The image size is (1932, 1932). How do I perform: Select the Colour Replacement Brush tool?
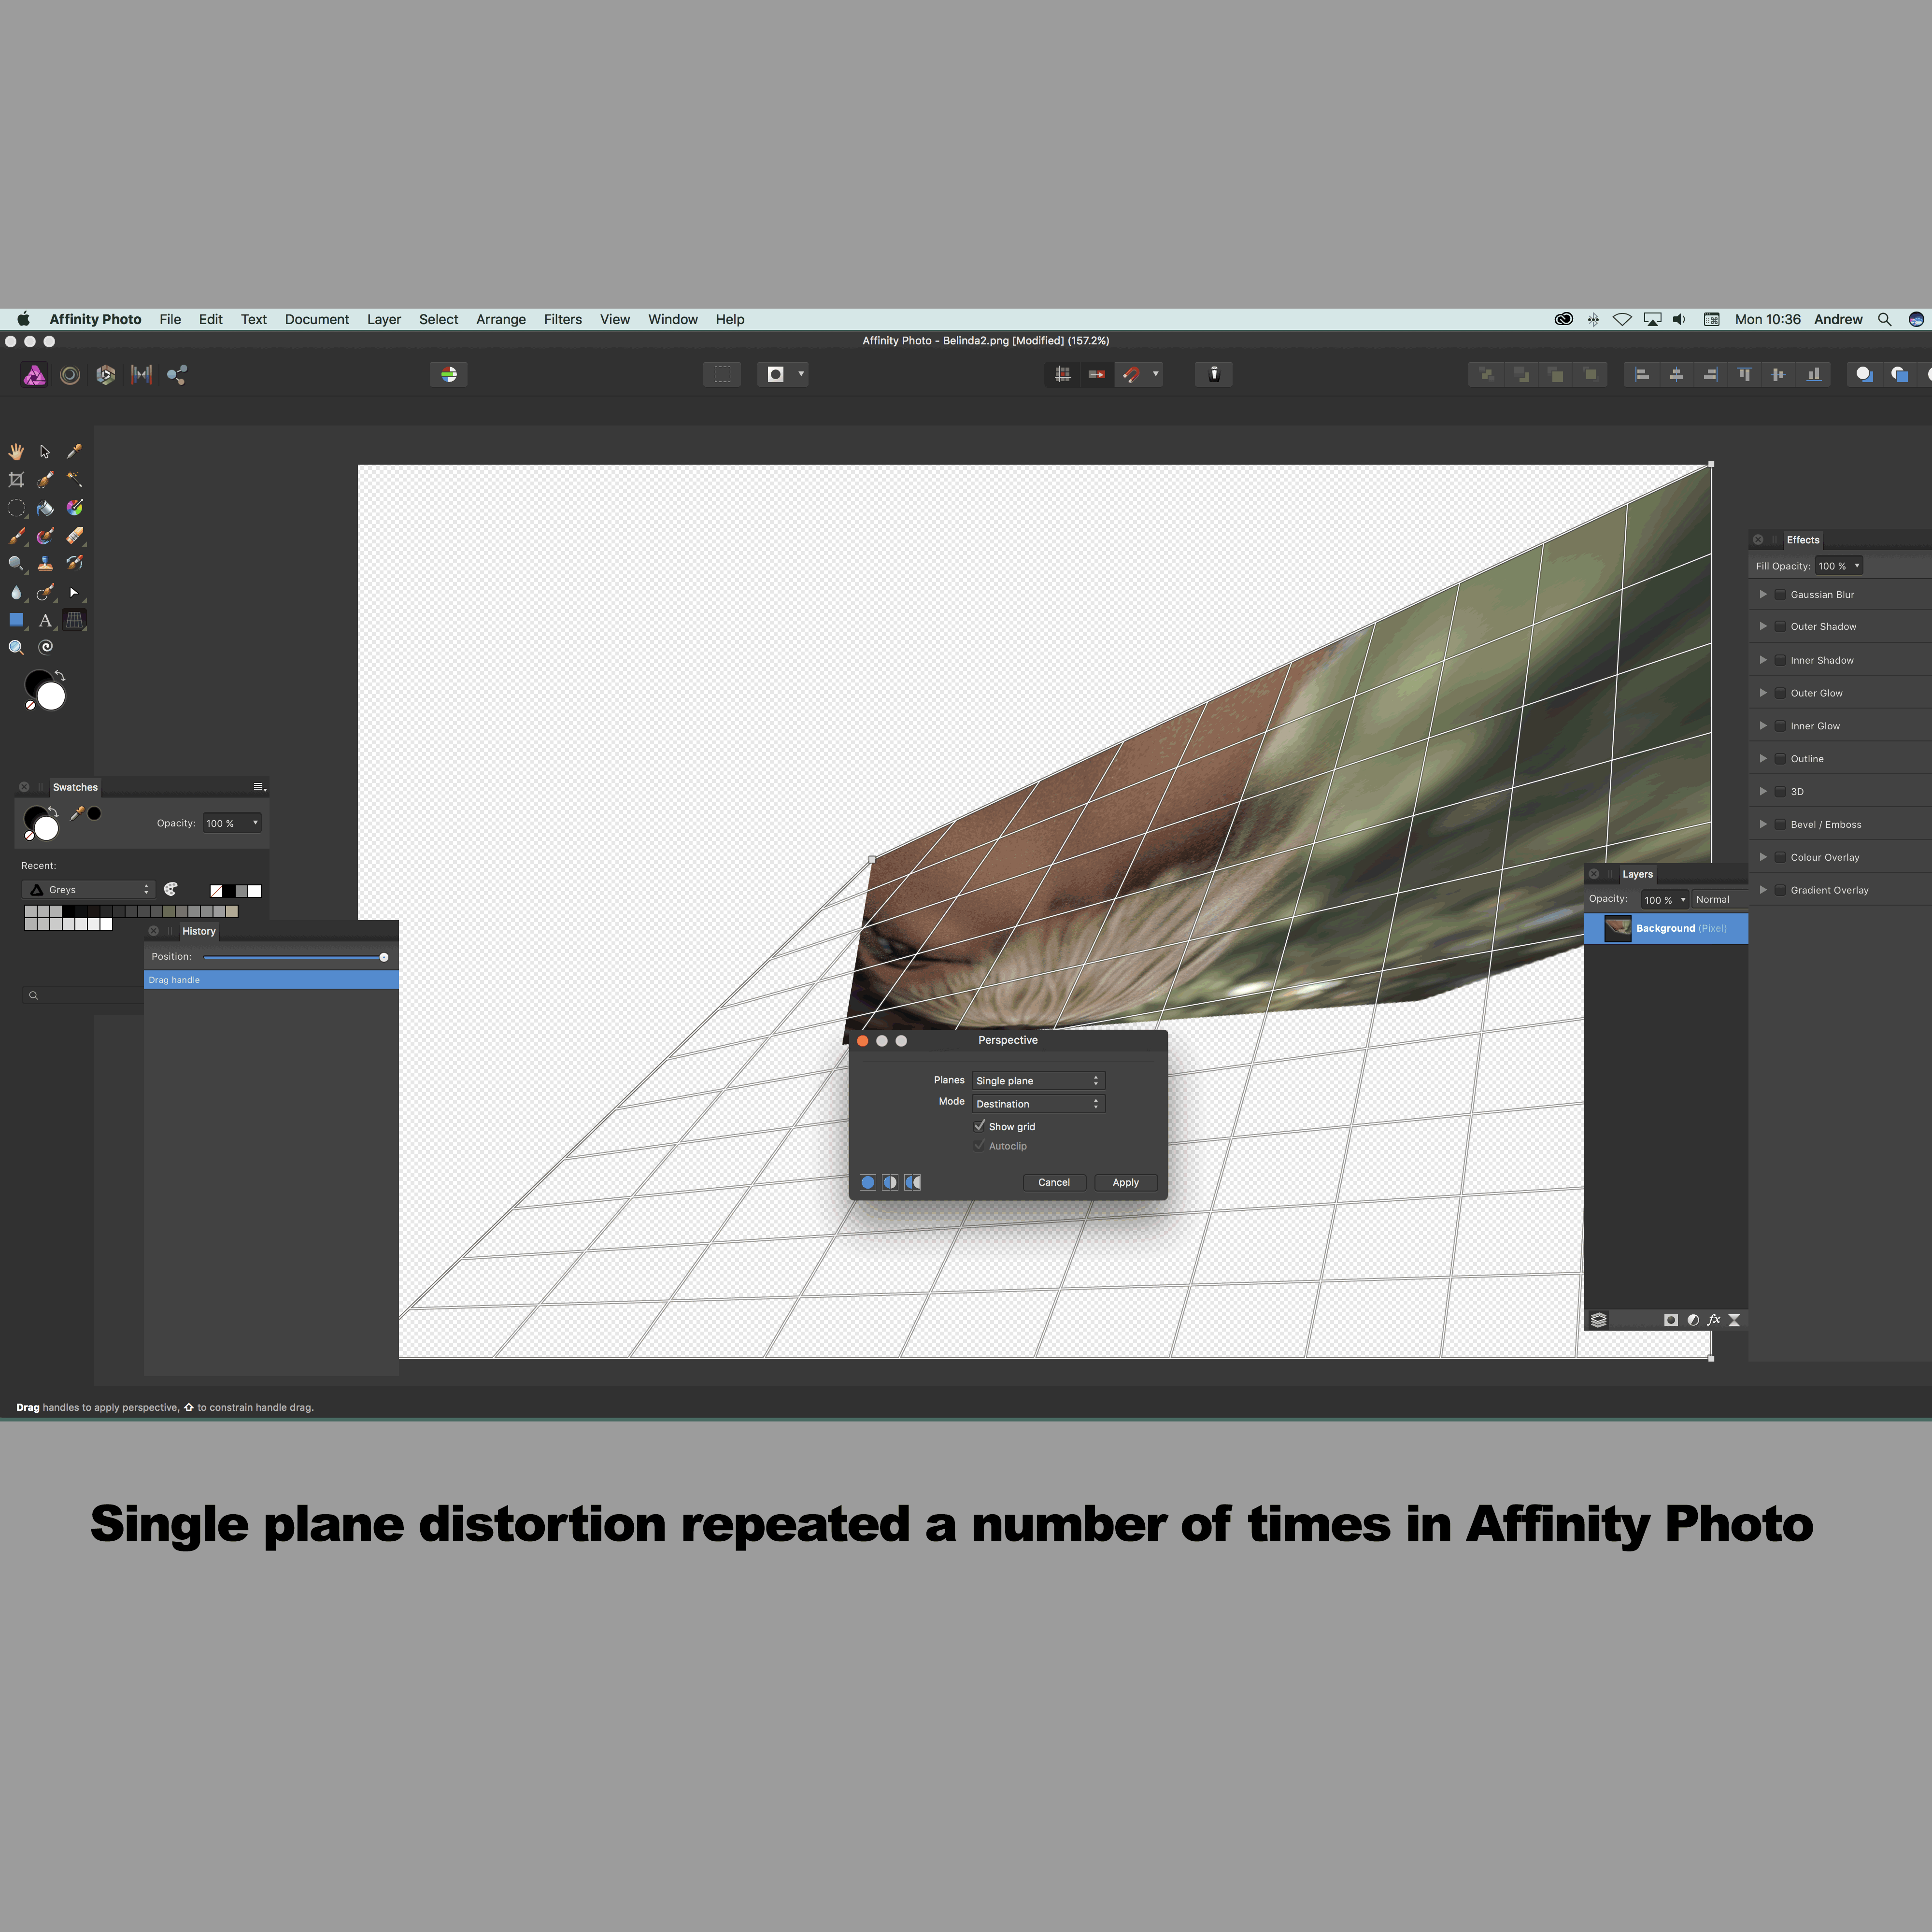click(45, 536)
